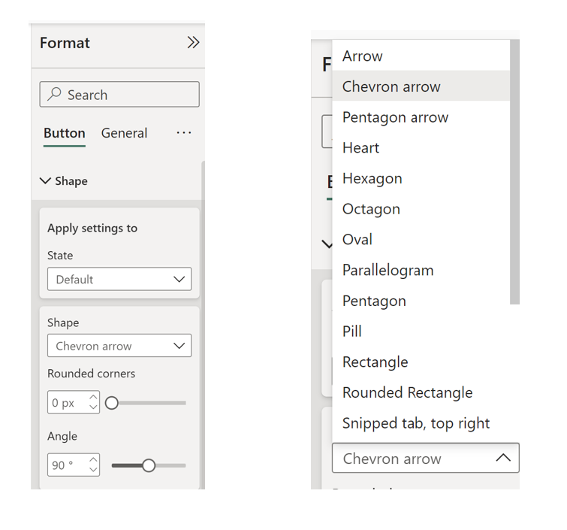Pick Rounded Rectangle from the list
The image size is (567, 530).
coord(407,392)
